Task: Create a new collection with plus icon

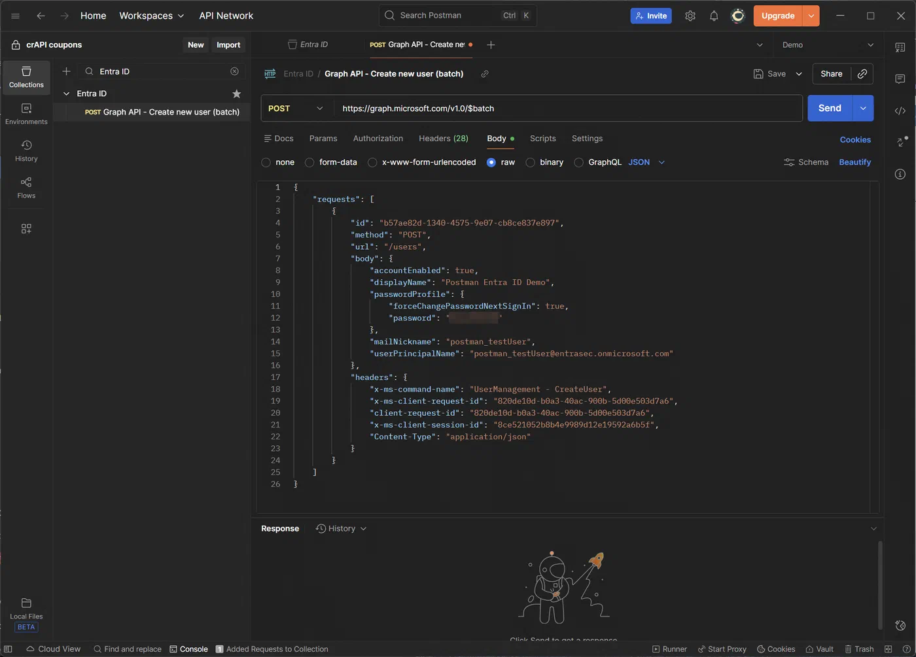Action: (x=66, y=71)
